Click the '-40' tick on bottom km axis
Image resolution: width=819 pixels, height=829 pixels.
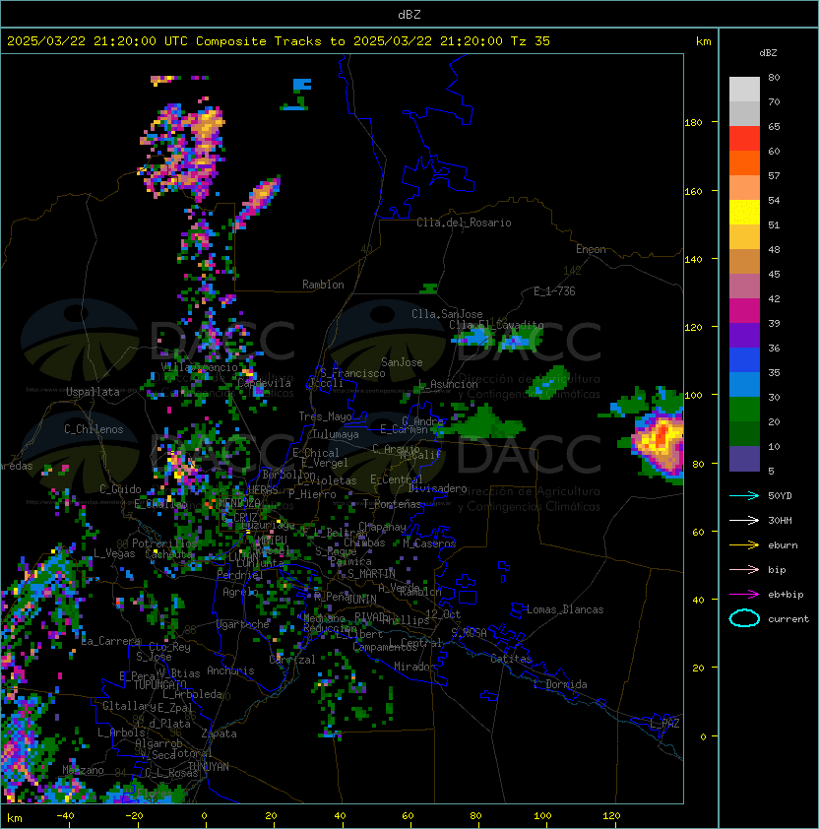tap(65, 816)
